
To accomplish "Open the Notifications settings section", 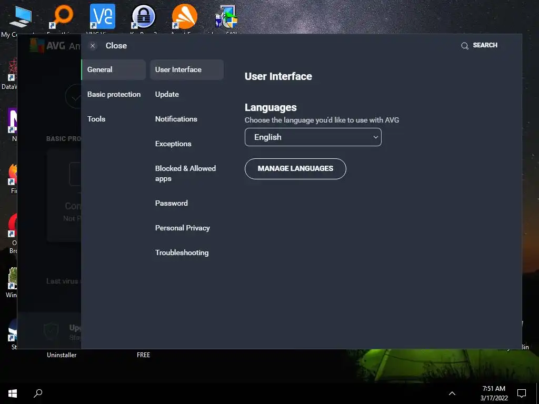I will pyautogui.click(x=176, y=119).
